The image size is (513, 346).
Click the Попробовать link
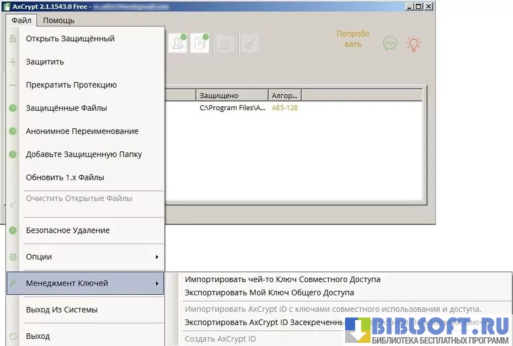click(x=353, y=39)
